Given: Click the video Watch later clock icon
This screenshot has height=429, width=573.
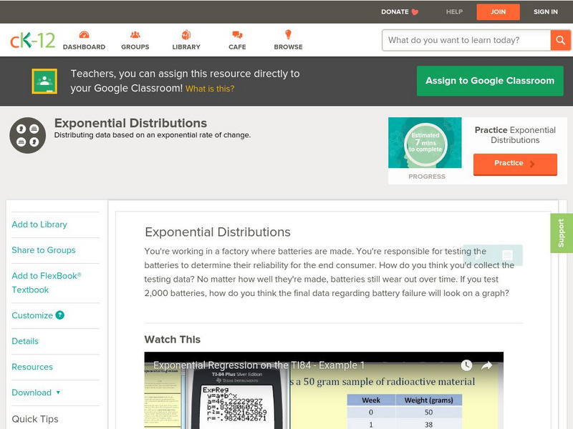Looking at the screenshot, I should point(466,365).
